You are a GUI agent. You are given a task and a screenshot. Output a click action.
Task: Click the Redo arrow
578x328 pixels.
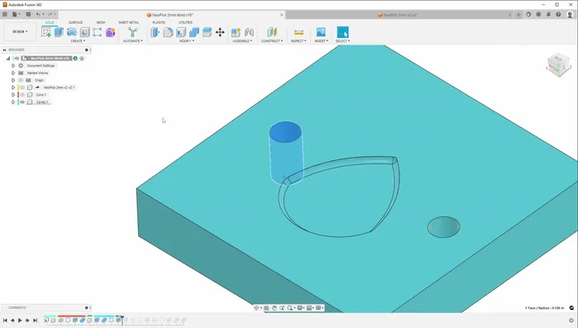(x=50, y=14)
